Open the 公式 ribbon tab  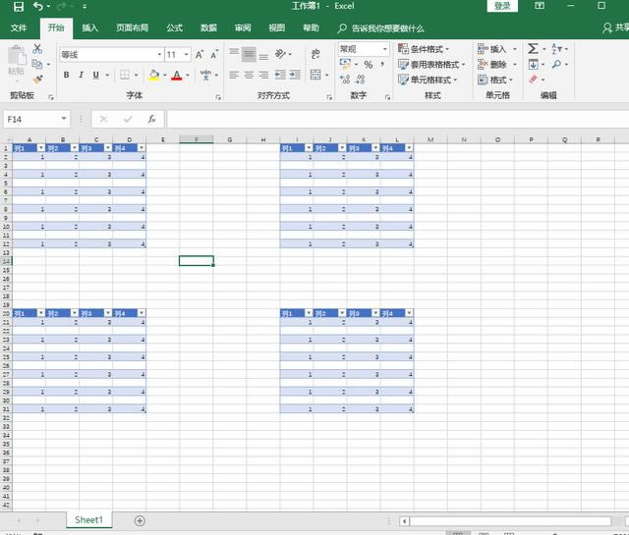tap(174, 28)
